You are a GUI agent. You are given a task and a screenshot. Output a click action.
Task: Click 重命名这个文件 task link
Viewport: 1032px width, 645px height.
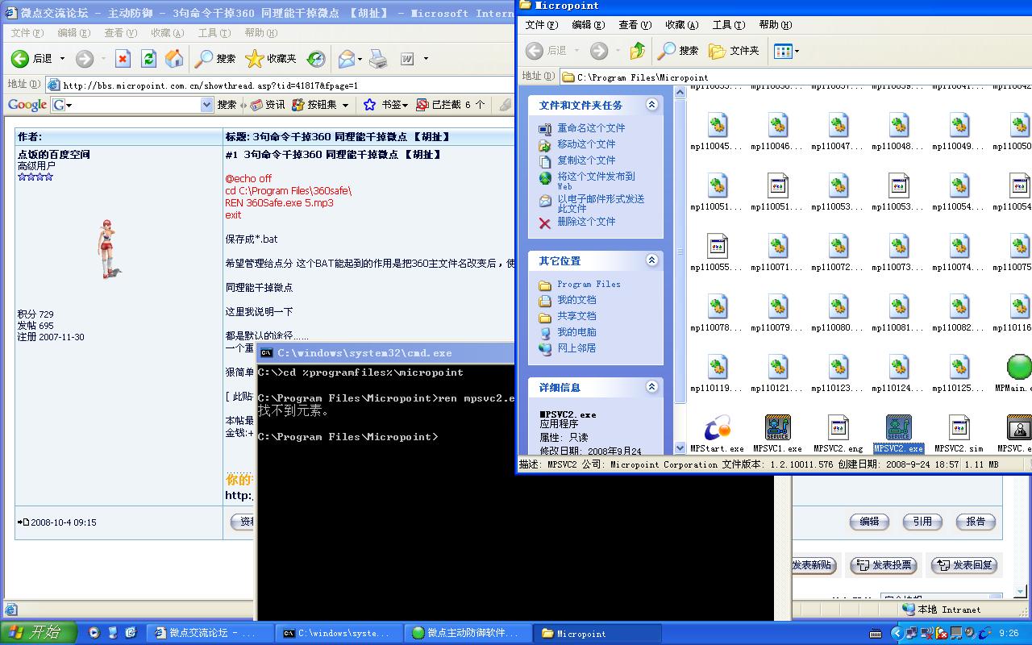click(x=591, y=127)
